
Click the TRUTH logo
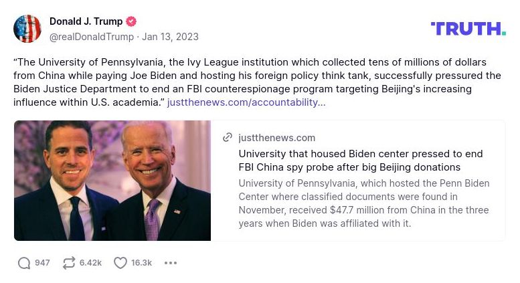(x=468, y=29)
